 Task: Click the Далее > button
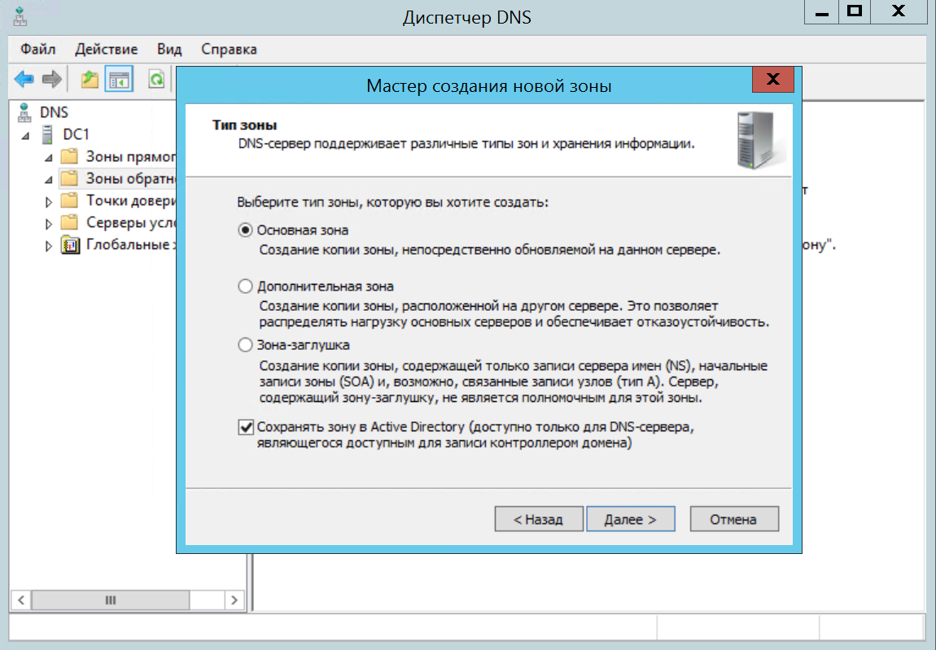point(630,519)
